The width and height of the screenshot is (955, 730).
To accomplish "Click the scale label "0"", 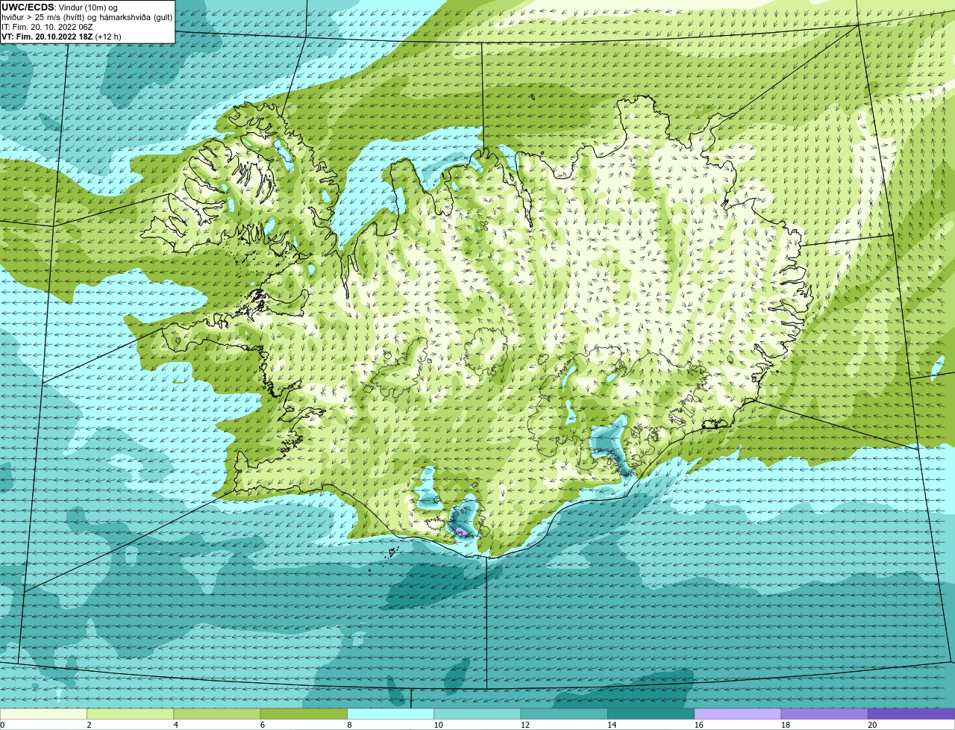I will click(2, 725).
